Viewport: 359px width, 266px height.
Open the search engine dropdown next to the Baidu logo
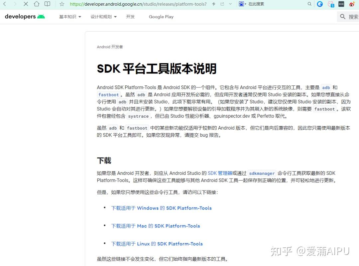[x=245, y=4]
